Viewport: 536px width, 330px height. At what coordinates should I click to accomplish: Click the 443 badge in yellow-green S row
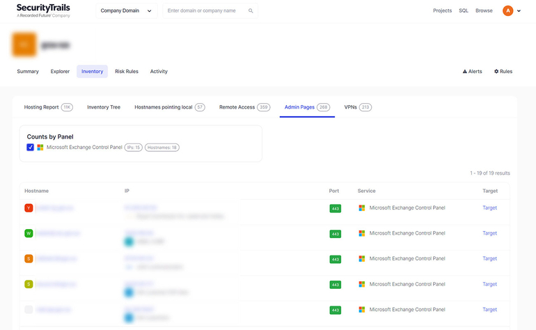[336, 285]
